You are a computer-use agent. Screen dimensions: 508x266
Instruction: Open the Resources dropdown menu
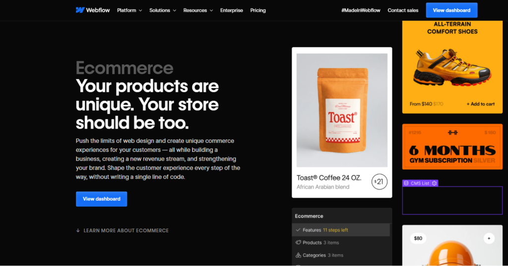198,10
